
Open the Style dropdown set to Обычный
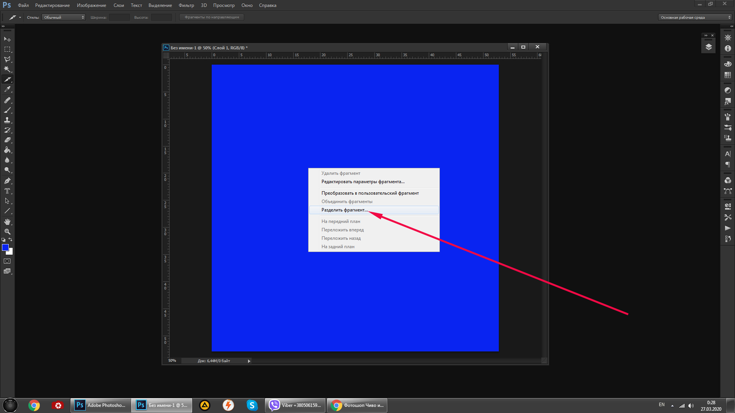[x=64, y=17]
